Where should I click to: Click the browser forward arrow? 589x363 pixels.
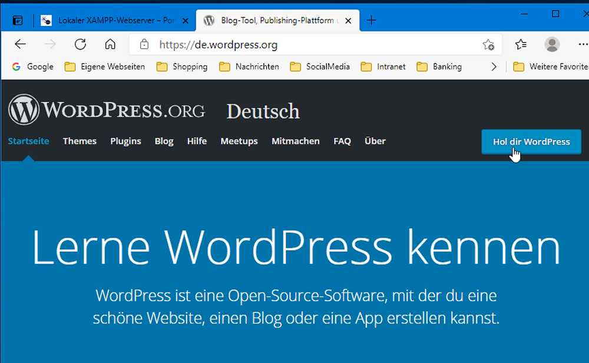(x=50, y=44)
